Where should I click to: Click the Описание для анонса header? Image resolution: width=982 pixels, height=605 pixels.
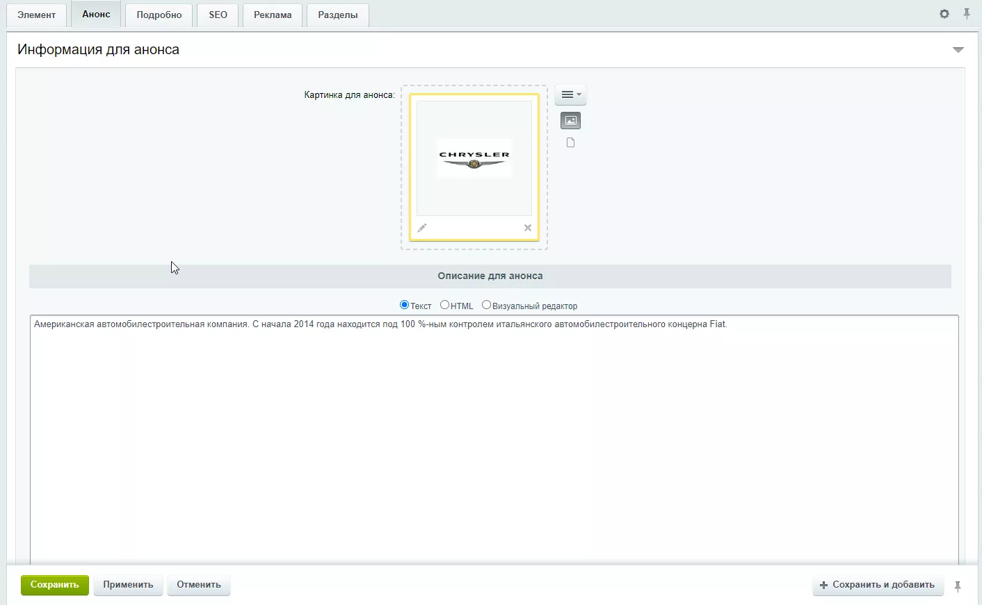click(490, 276)
